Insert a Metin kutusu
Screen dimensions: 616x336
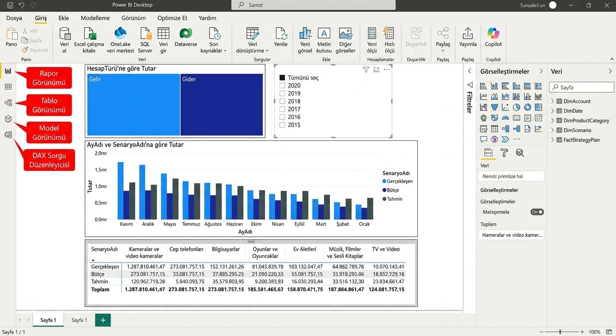pos(324,40)
